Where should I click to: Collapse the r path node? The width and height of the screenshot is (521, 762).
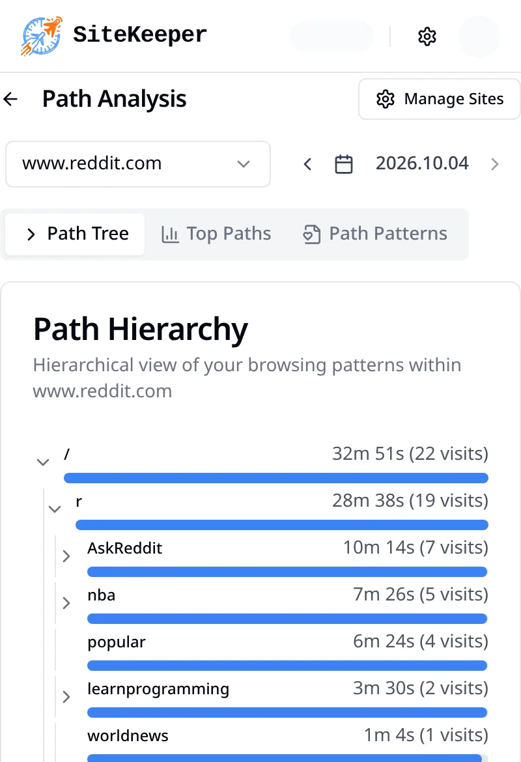(55, 509)
